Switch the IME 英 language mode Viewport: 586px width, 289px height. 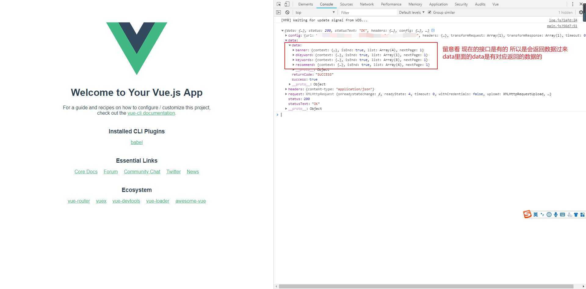[535, 215]
